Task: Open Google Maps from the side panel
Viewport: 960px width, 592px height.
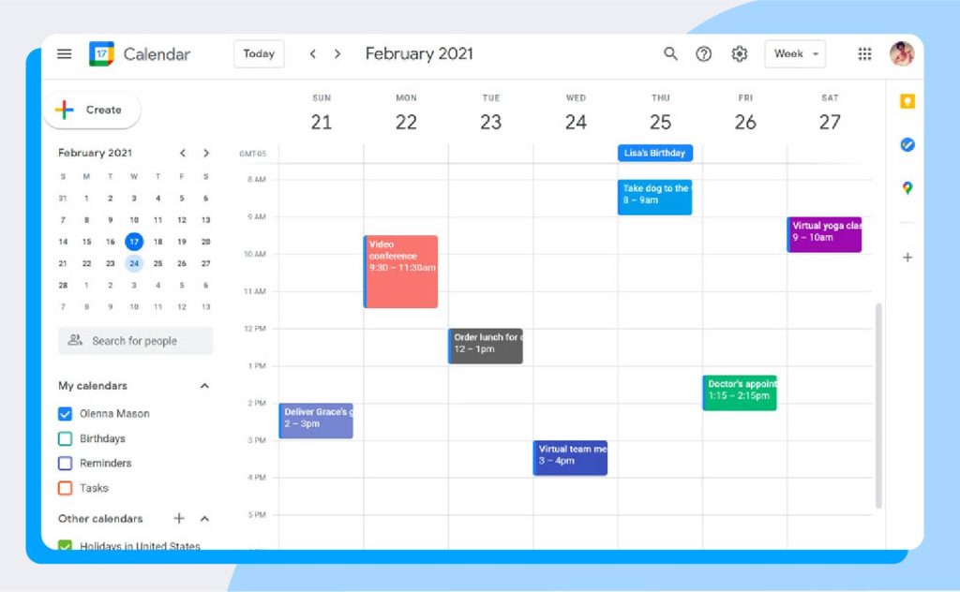Action: click(x=906, y=188)
